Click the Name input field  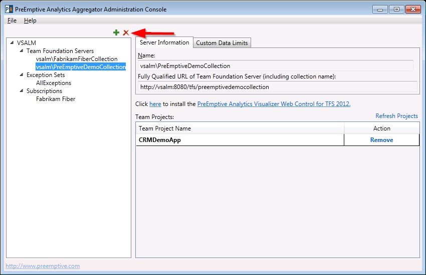pyautogui.click(x=276, y=66)
